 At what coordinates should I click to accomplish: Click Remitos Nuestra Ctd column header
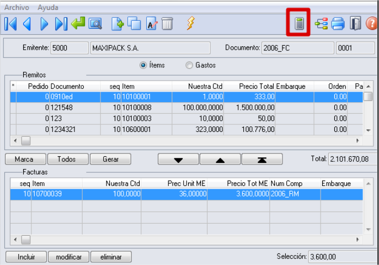197,86
